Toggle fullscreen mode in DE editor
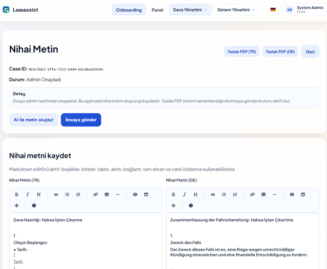Screen dimensions: 327x269 (174, 205)
